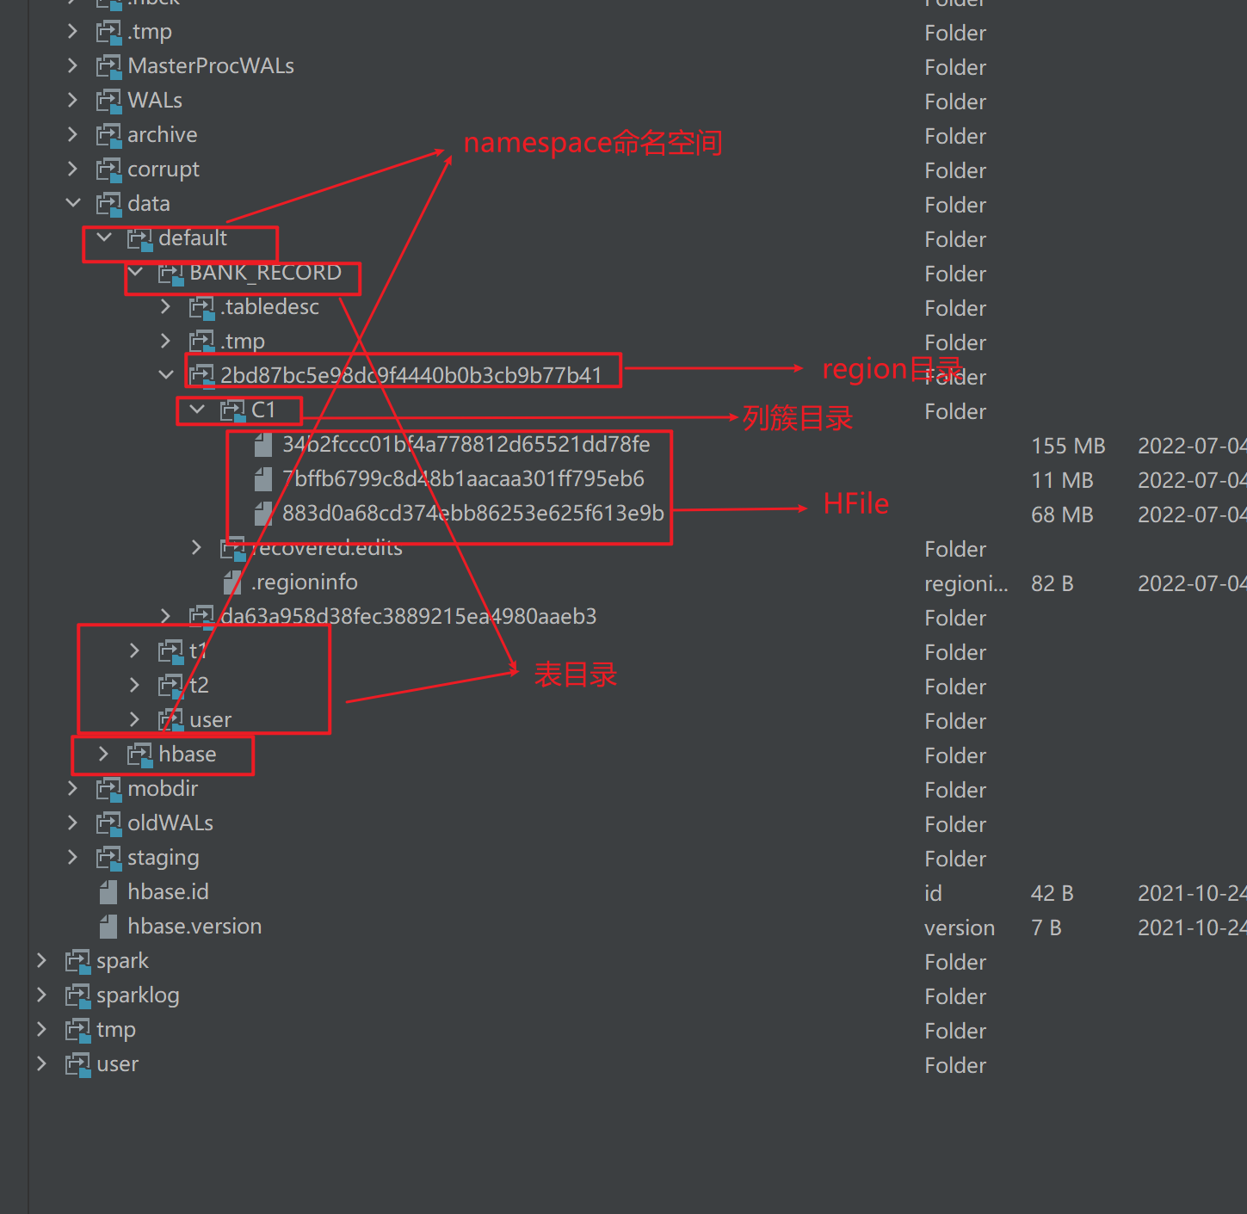Screen dimensions: 1247x1214
Task: Click the 'version' type cell
Action: click(960, 927)
